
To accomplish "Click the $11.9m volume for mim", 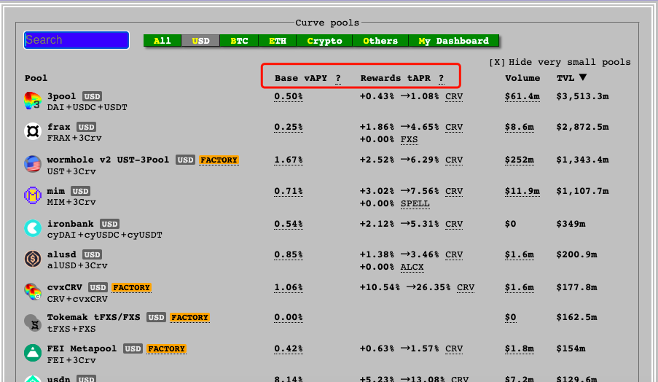I will pos(522,192).
